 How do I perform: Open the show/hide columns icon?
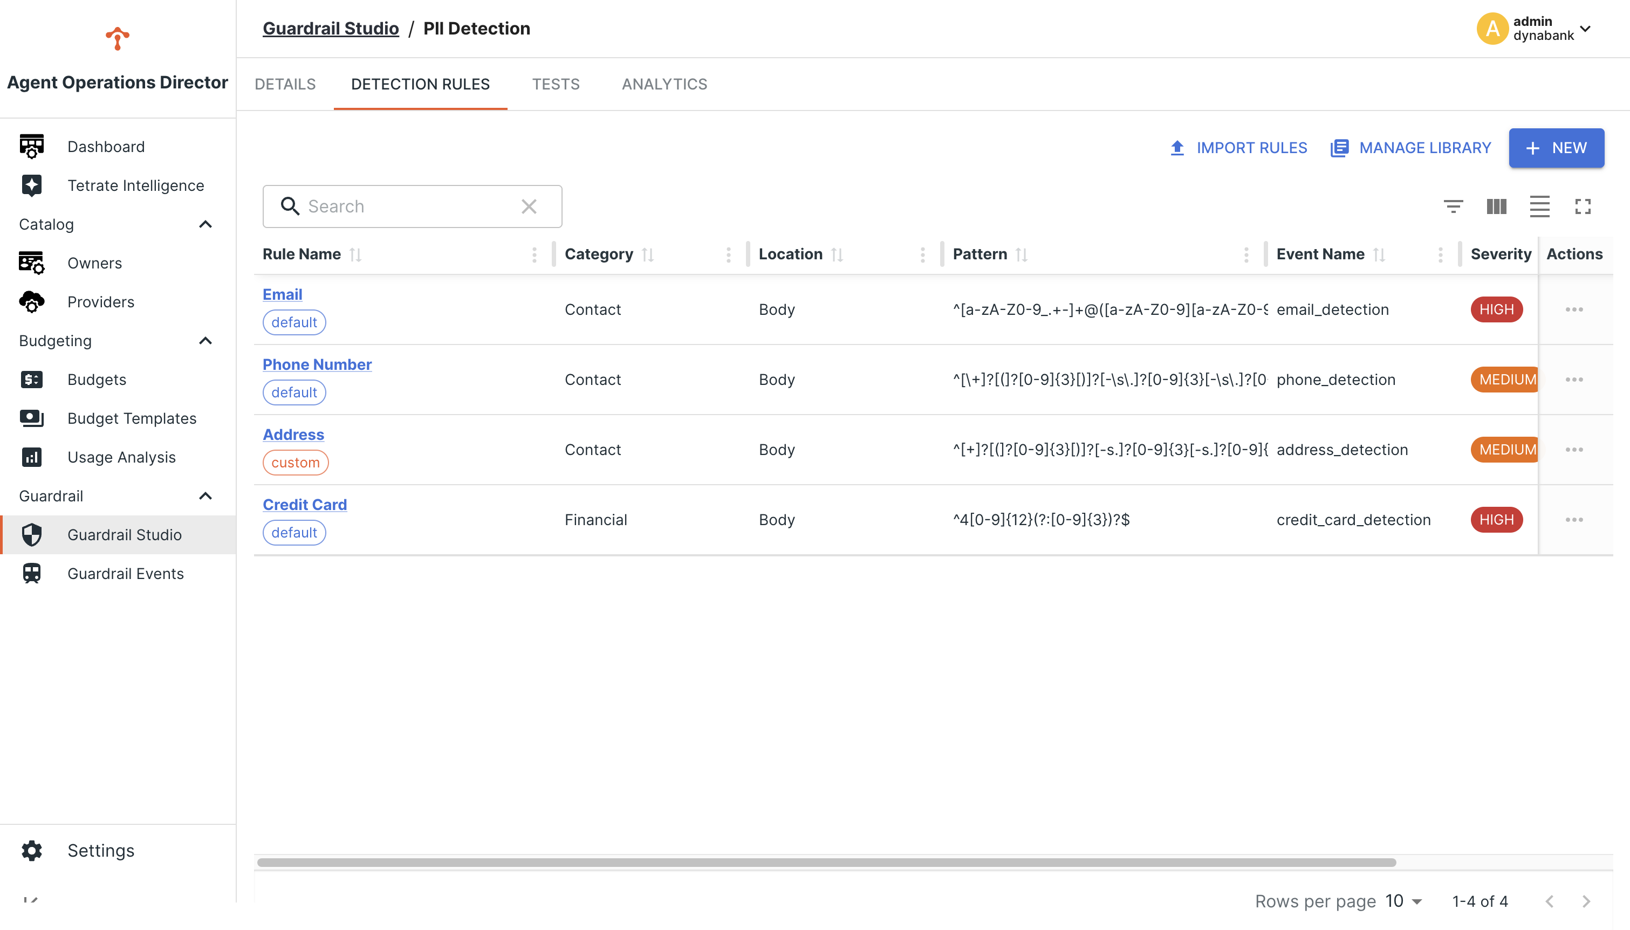click(x=1496, y=206)
